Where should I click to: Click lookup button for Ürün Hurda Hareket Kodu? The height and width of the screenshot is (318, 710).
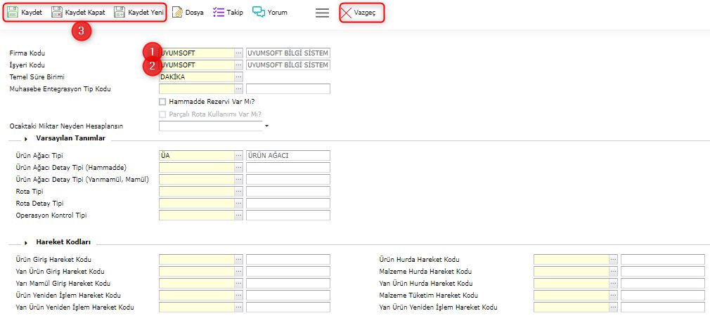613,260
